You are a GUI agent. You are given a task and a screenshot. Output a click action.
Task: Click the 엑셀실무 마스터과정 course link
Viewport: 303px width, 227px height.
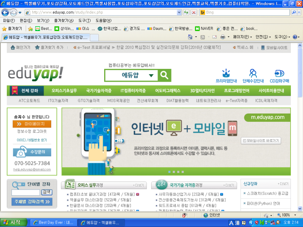[100, 200]
